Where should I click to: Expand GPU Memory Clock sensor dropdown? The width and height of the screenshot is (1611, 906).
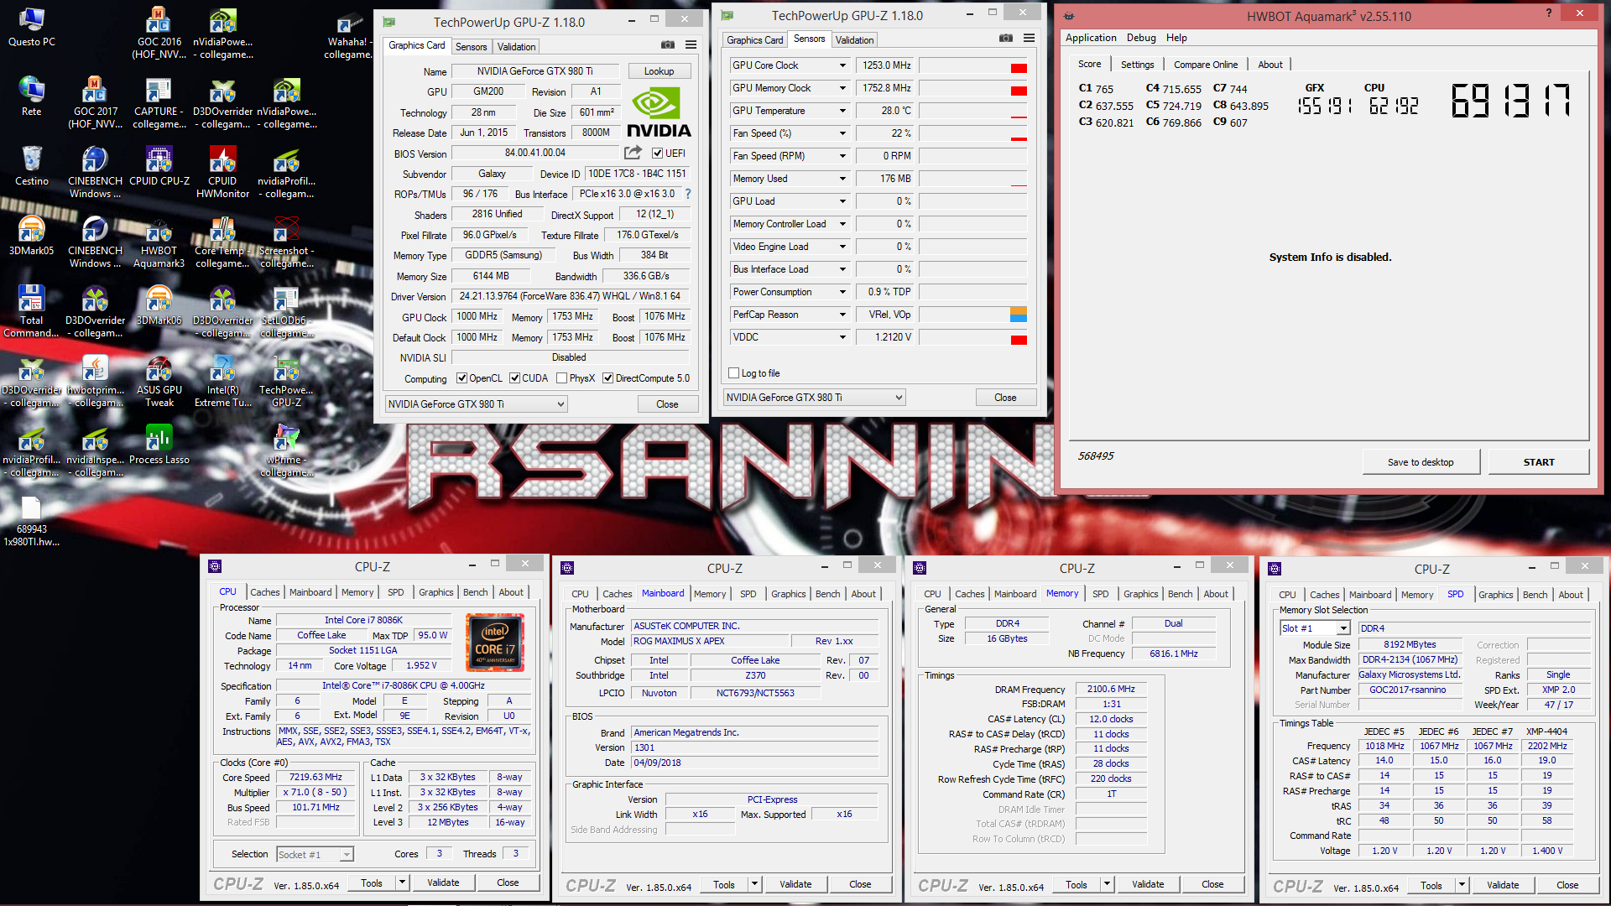click(x=842, y=88)
